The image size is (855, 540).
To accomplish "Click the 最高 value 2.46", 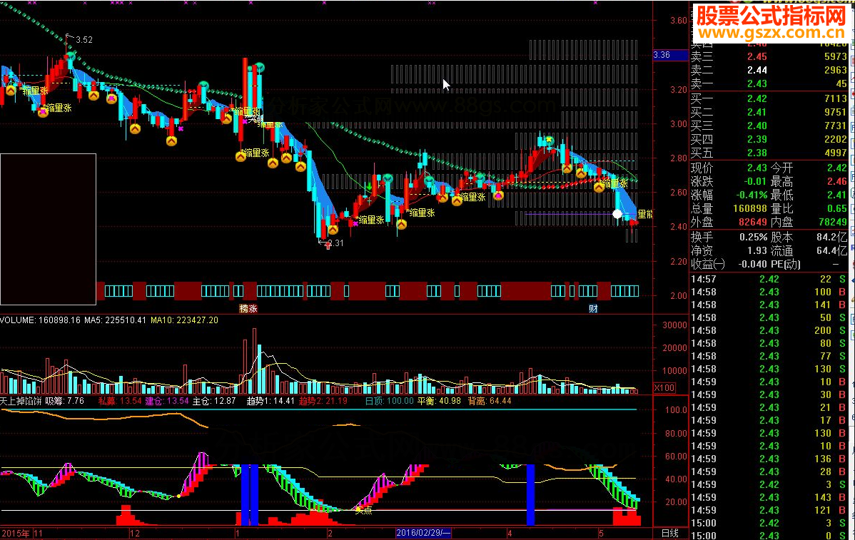I will click(837, 181).
